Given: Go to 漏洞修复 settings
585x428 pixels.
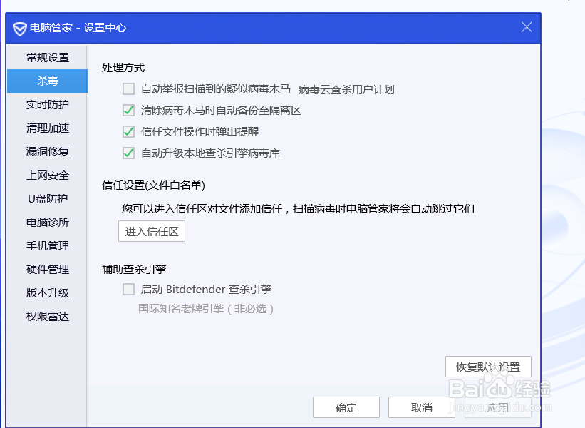Looking at the screenshot, I should pos(47,152).
